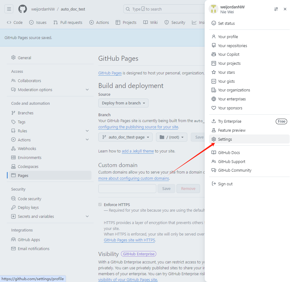This screenshot has width=294, height=282.
Task: Follow the add a Jekyll theme link
Action: (138, 151)
